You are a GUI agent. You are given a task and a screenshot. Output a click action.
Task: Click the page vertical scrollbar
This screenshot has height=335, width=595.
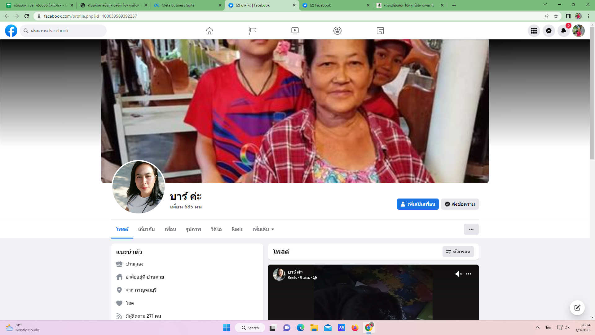tap(592, 93)
